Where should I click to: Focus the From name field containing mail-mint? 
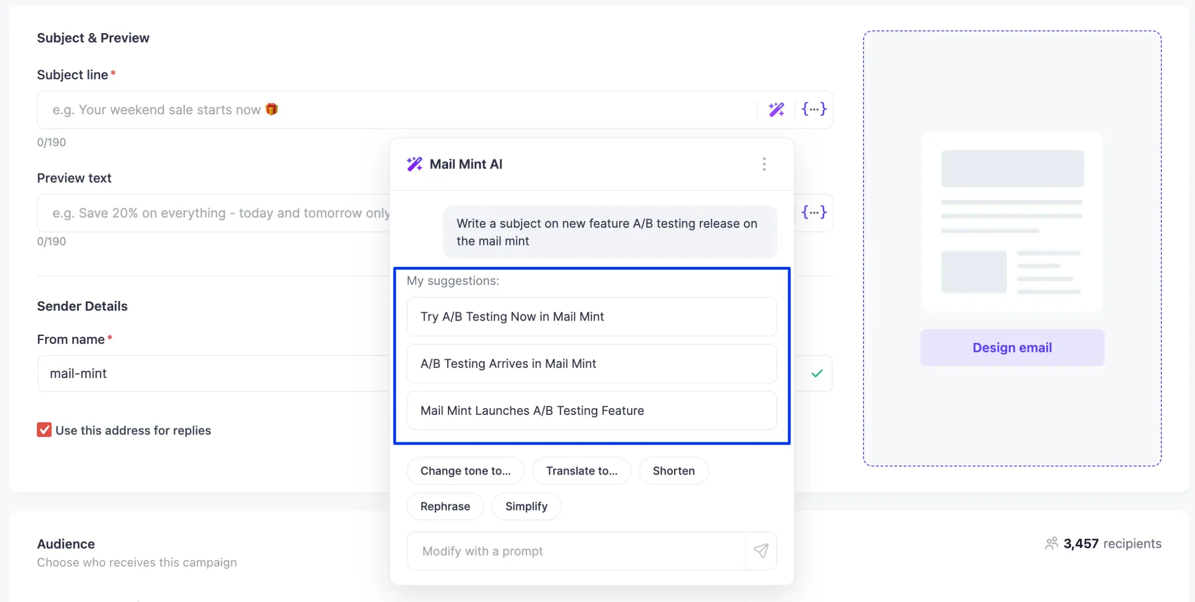pyautogui.click(x=214, y=373)
